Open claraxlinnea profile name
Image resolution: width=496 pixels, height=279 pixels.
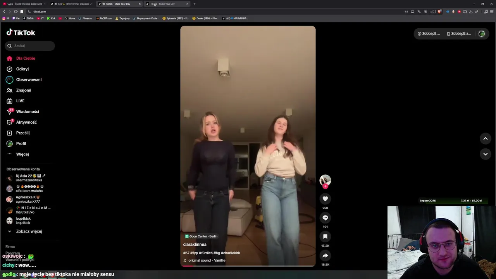tap(195, 245)
